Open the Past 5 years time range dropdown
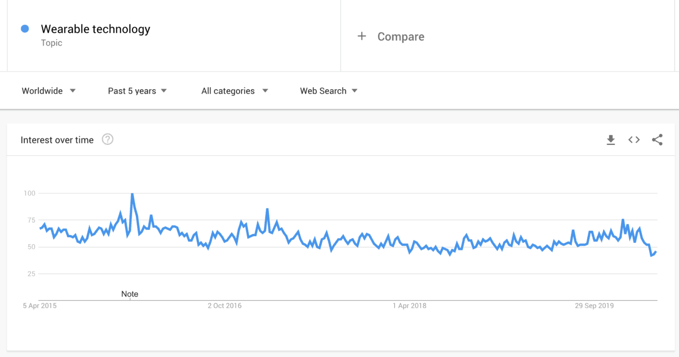The image size is (679, 357). pyautogui.click(x=137, y=91)
